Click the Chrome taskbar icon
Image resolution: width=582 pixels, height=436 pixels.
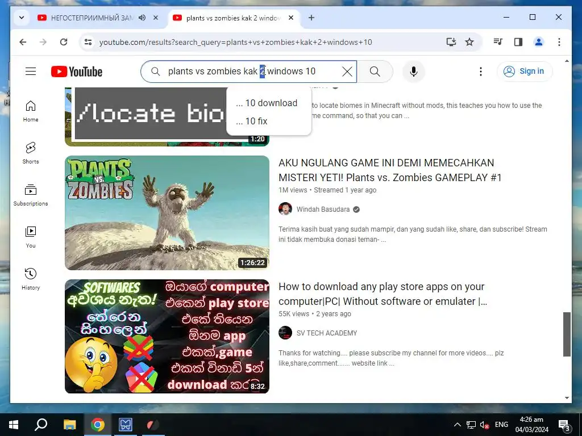coord(98,425)
